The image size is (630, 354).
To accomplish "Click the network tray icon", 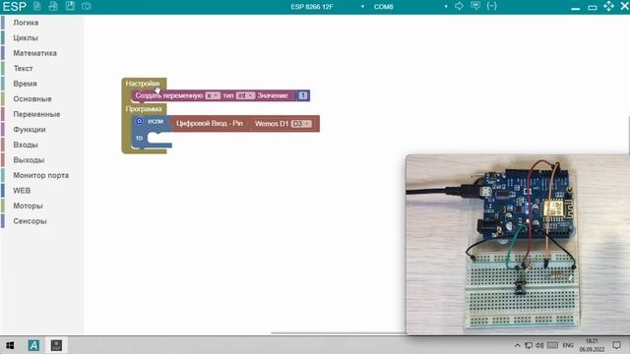I will (529, 345).
